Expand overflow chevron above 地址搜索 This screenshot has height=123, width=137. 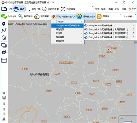pyautogui.click(x=135, y=14)
